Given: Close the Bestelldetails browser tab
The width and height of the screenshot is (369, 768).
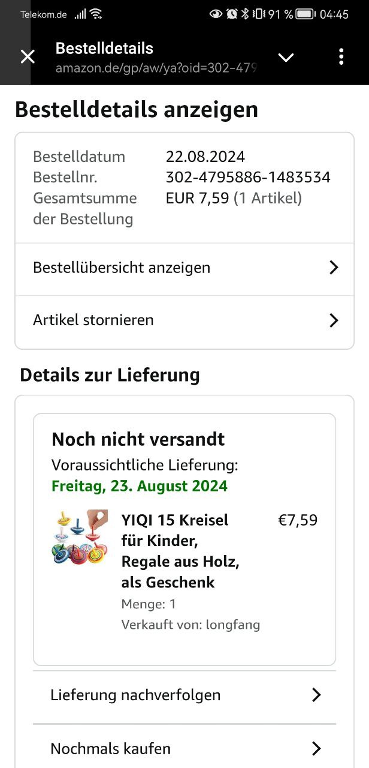Looking at the screenshot, I should (28, 57).
